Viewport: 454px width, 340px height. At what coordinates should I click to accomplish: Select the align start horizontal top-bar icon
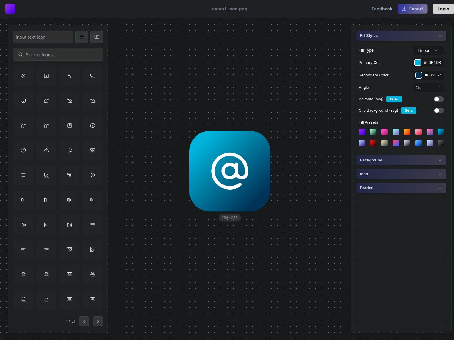(x=70, y=250)
